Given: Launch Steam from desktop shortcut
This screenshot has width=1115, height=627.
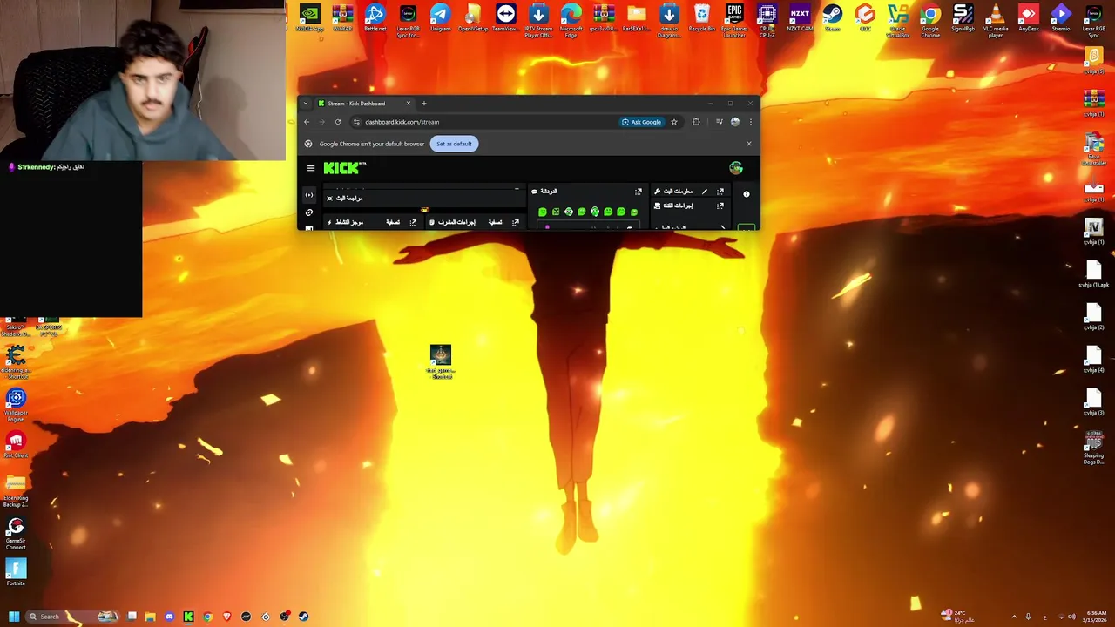Looking at the screenshot, I should 832,19.
